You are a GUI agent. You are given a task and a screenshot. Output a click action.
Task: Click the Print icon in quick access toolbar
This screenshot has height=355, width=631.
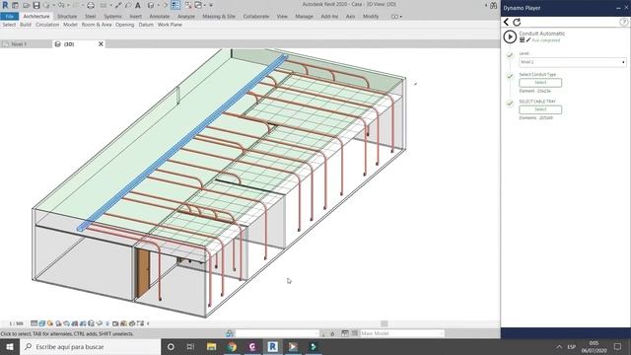coord(91,5)
